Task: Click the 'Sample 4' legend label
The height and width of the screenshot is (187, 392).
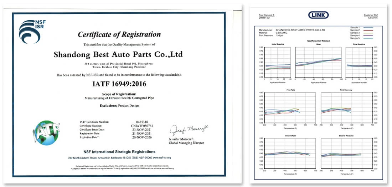Action: pyautogui.click(x=355, y=36)
